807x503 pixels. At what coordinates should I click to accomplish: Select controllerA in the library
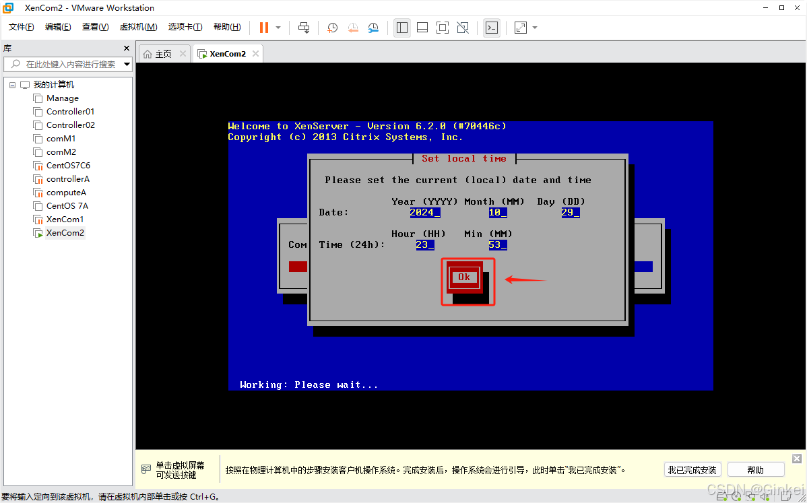(x=68, y=179)
